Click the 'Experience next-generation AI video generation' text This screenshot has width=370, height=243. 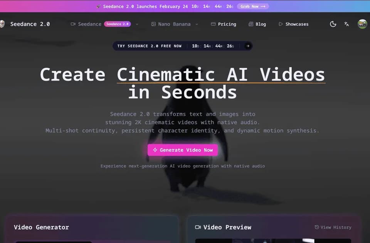(x=183, y=166)
